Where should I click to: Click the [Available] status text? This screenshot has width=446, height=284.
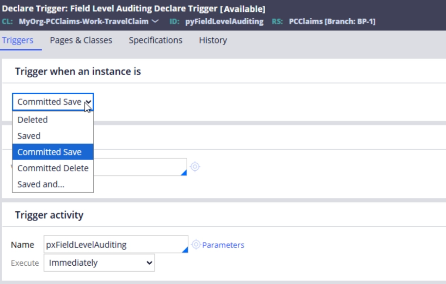coord(243,9)
